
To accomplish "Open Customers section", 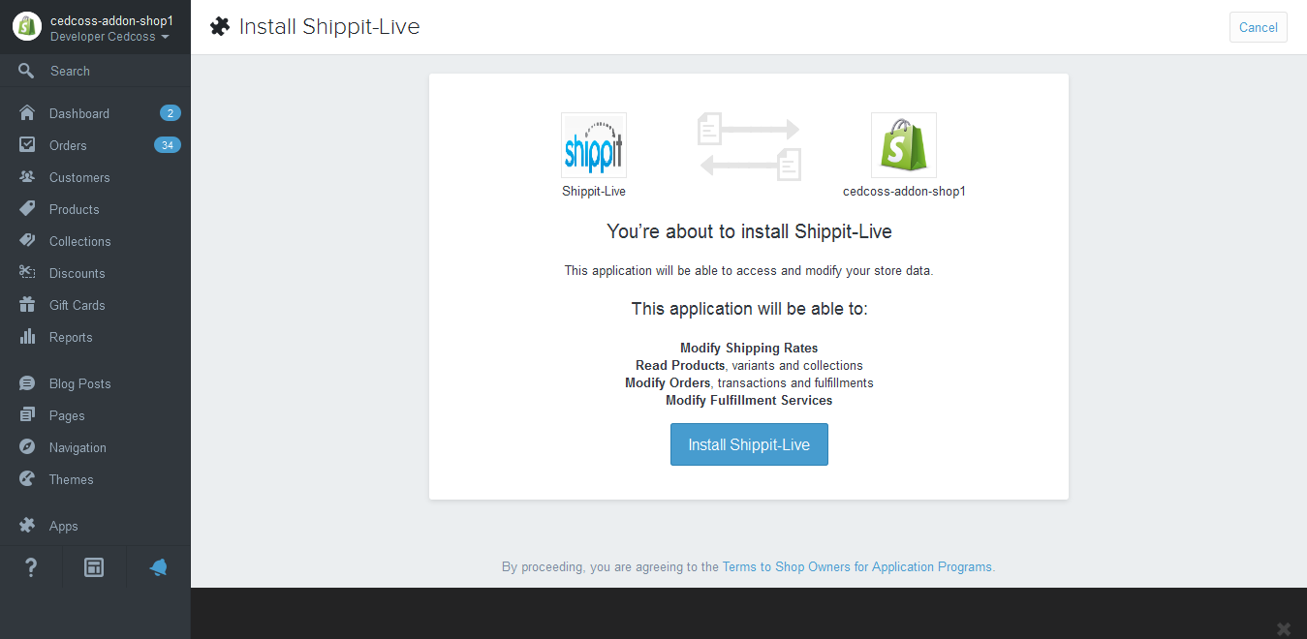I will click(x=79, y=177).
